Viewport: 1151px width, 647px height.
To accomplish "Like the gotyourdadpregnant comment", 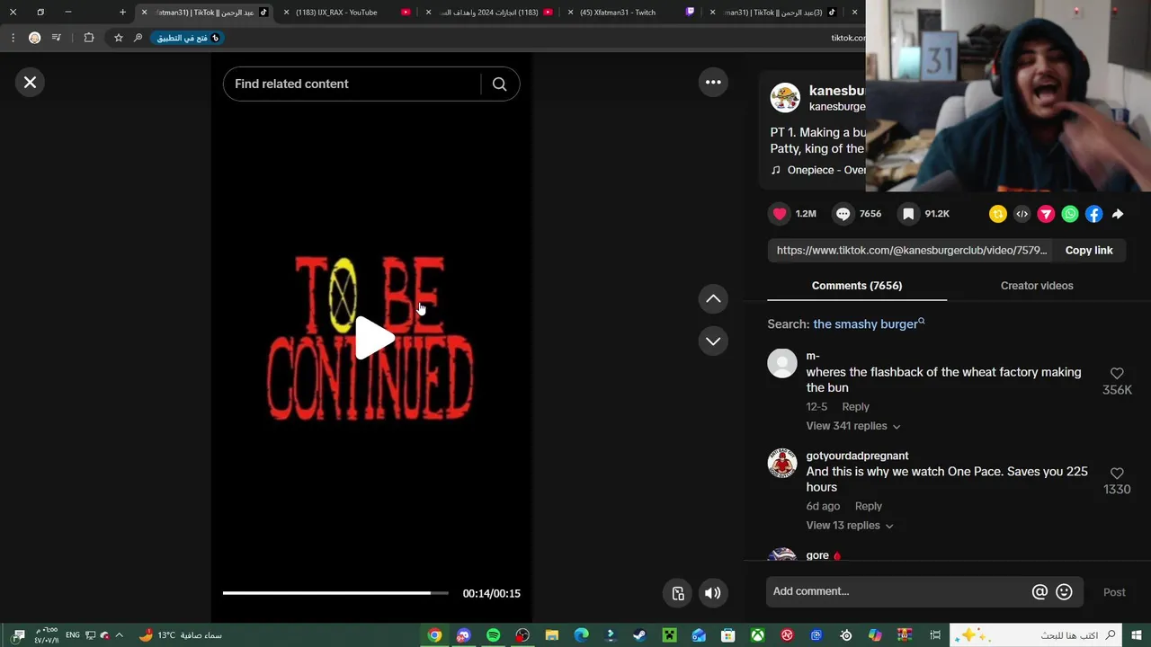I will [x=1117, y=474].
